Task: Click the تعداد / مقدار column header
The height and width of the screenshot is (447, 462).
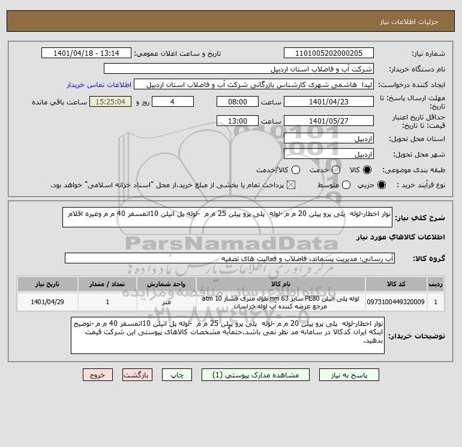Action: coord(107,284)
